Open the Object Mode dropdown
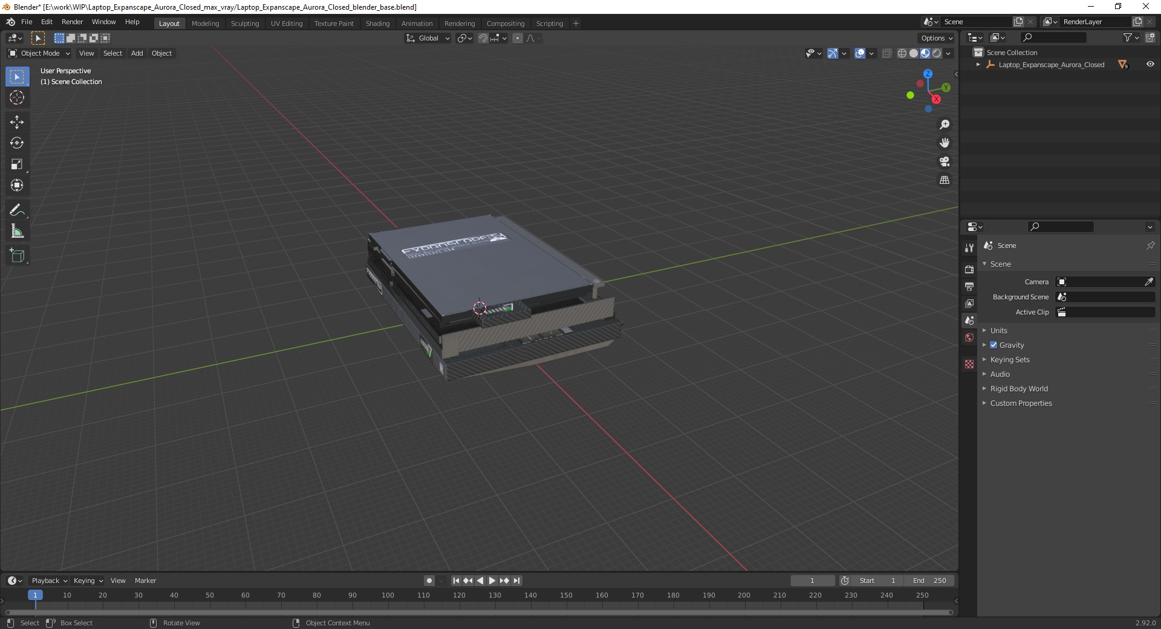Viewport: 1161px width, 629px height. 39,53
